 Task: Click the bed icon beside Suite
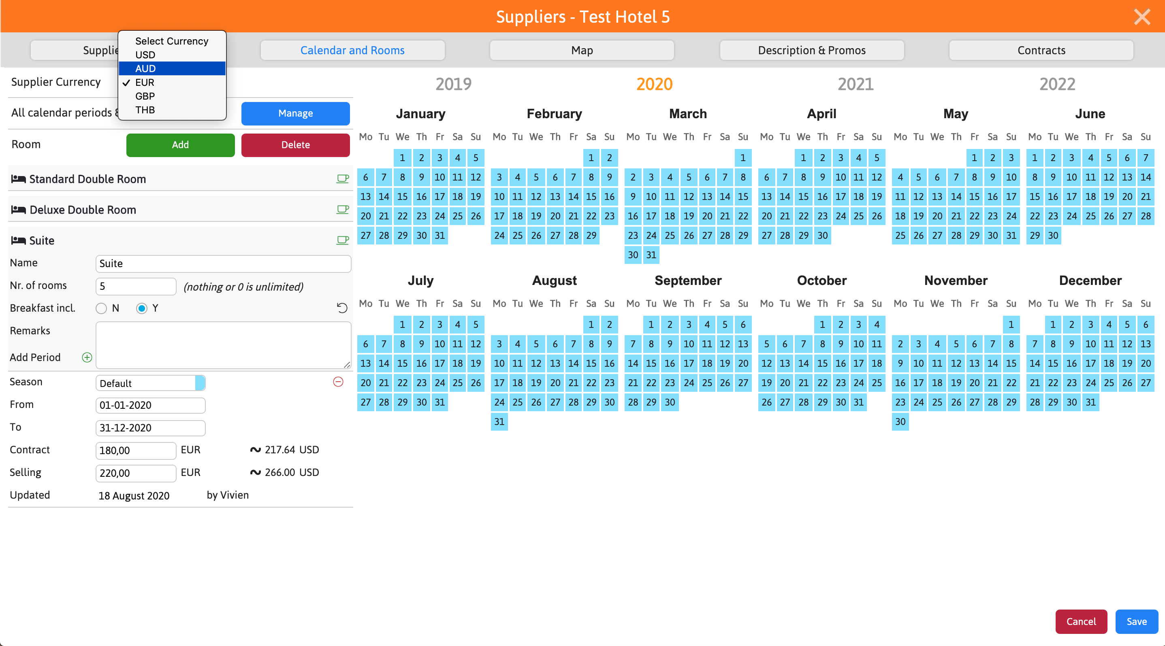[18, 240]
